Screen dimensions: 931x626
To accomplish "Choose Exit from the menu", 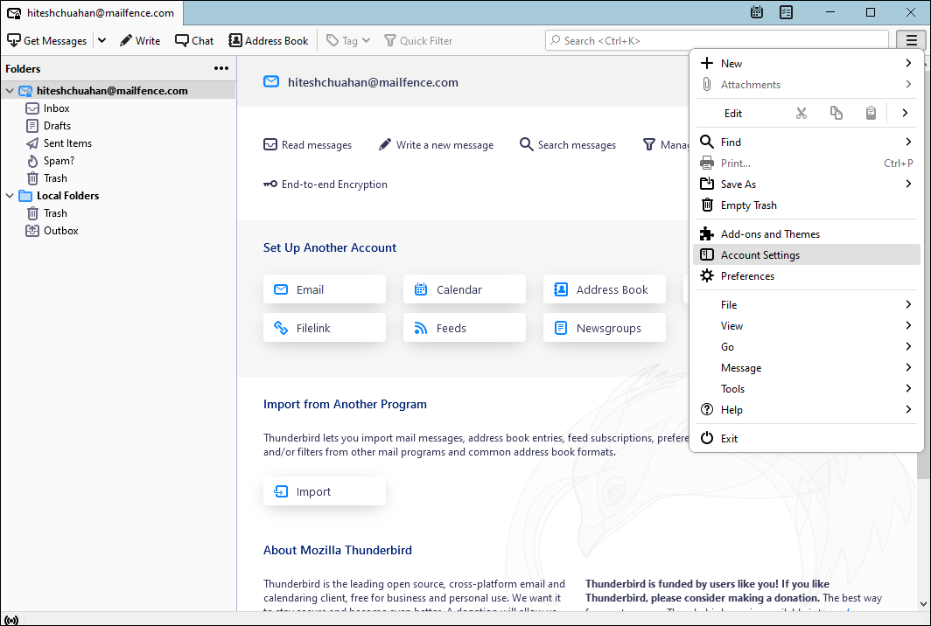I will tap(807, 439).
